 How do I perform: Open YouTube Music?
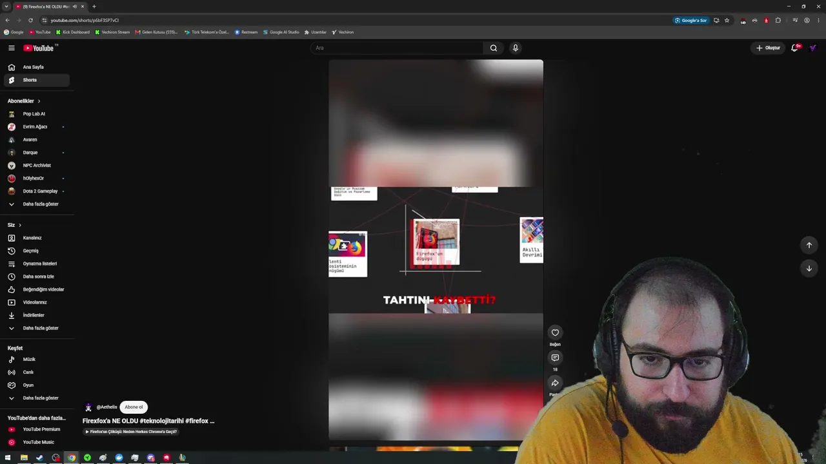(35, 442)
